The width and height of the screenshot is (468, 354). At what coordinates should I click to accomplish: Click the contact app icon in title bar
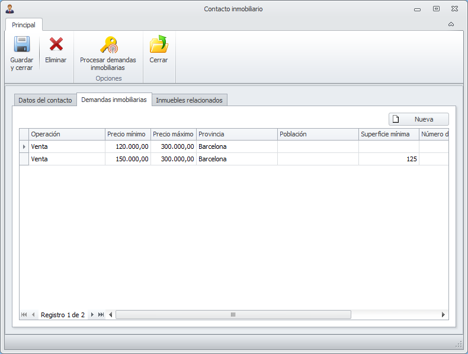point(10,9)
